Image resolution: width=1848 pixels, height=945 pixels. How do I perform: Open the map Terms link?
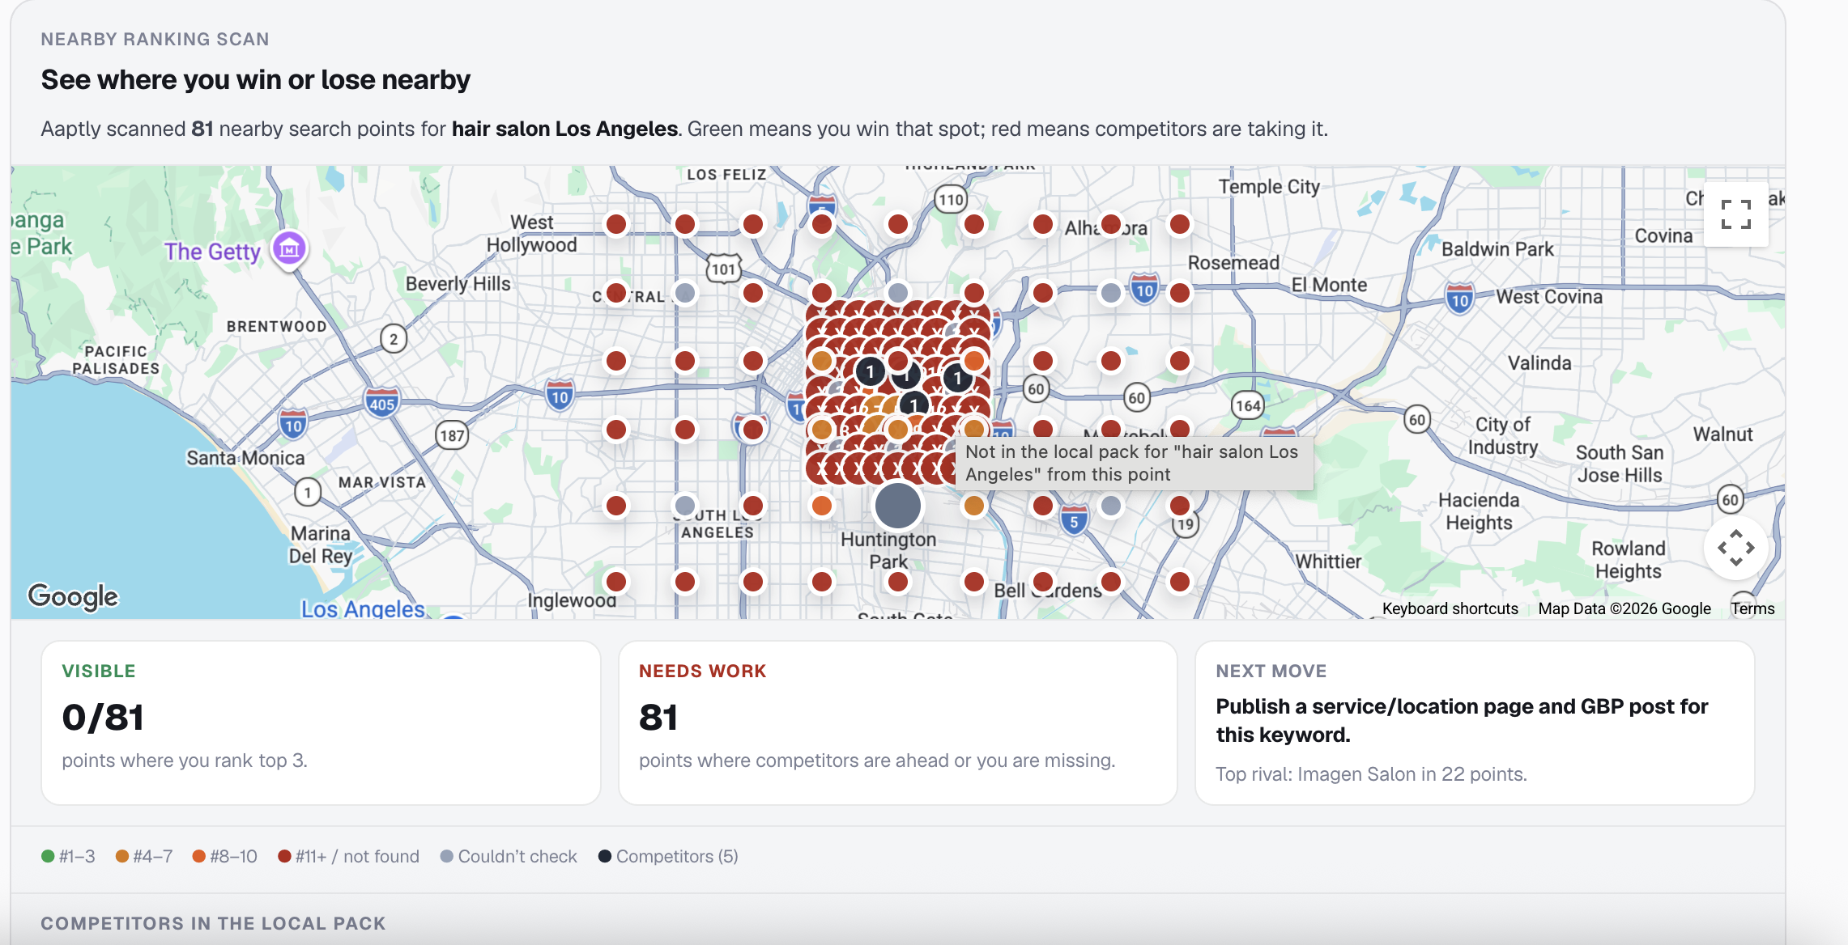[x=1752, y=608]
